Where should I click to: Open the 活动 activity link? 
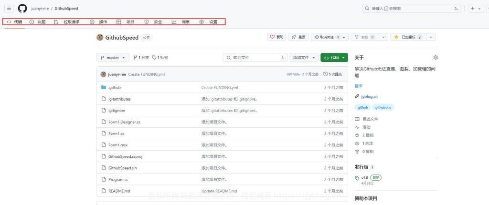363,127
